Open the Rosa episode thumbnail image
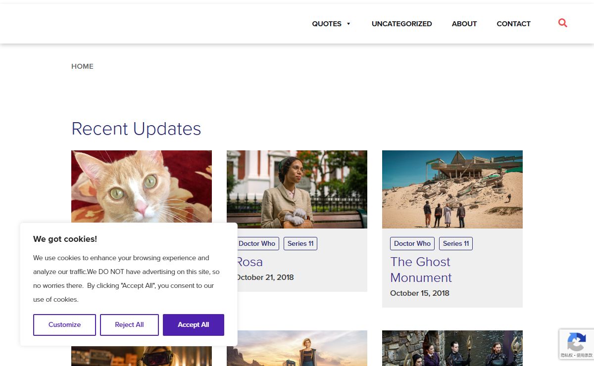Screen dimensions: 594x366 click(x=297, y=189)
